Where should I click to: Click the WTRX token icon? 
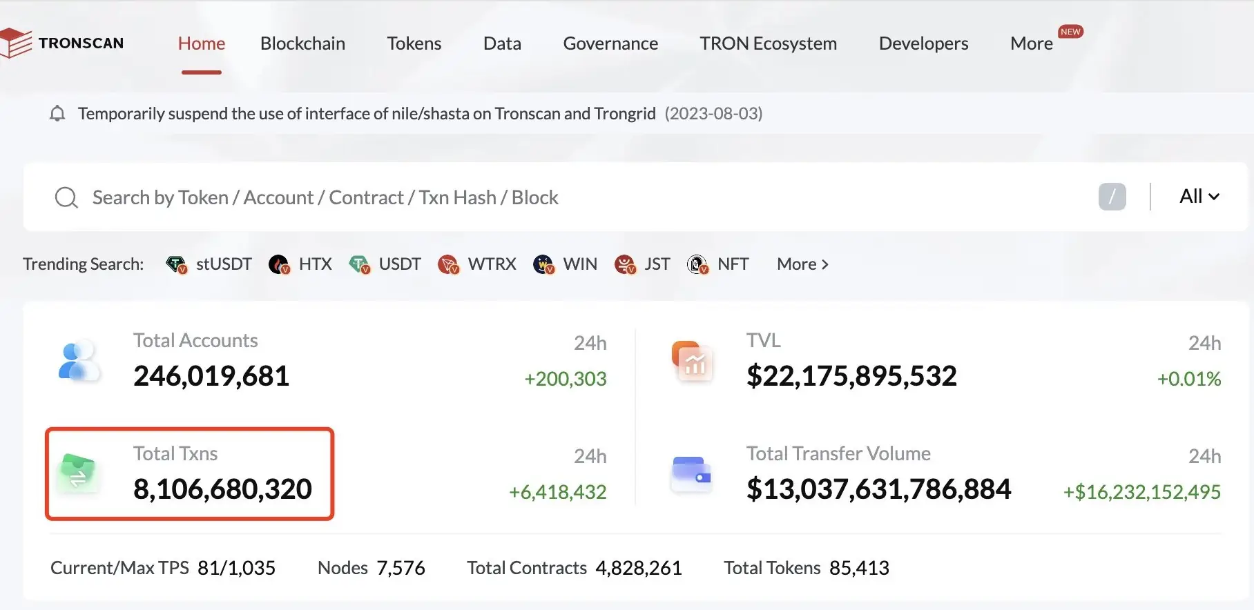click(449, 264)
